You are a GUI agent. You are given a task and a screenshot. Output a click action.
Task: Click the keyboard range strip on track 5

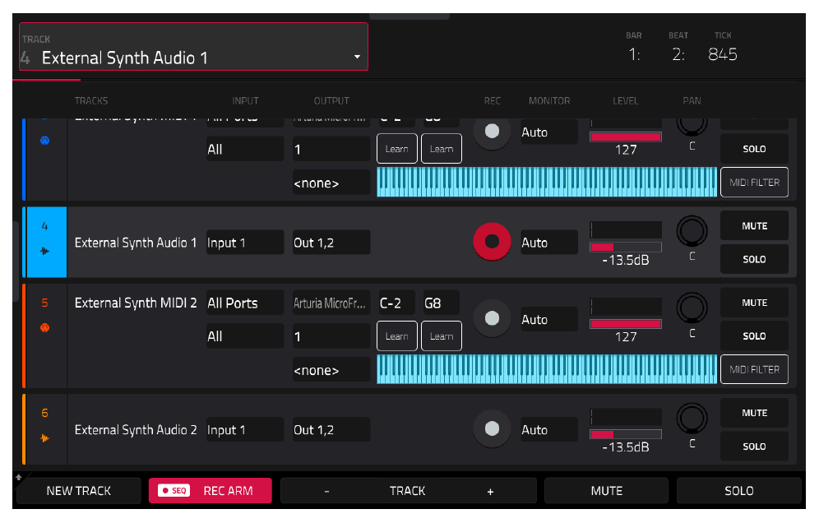[547, 369]
